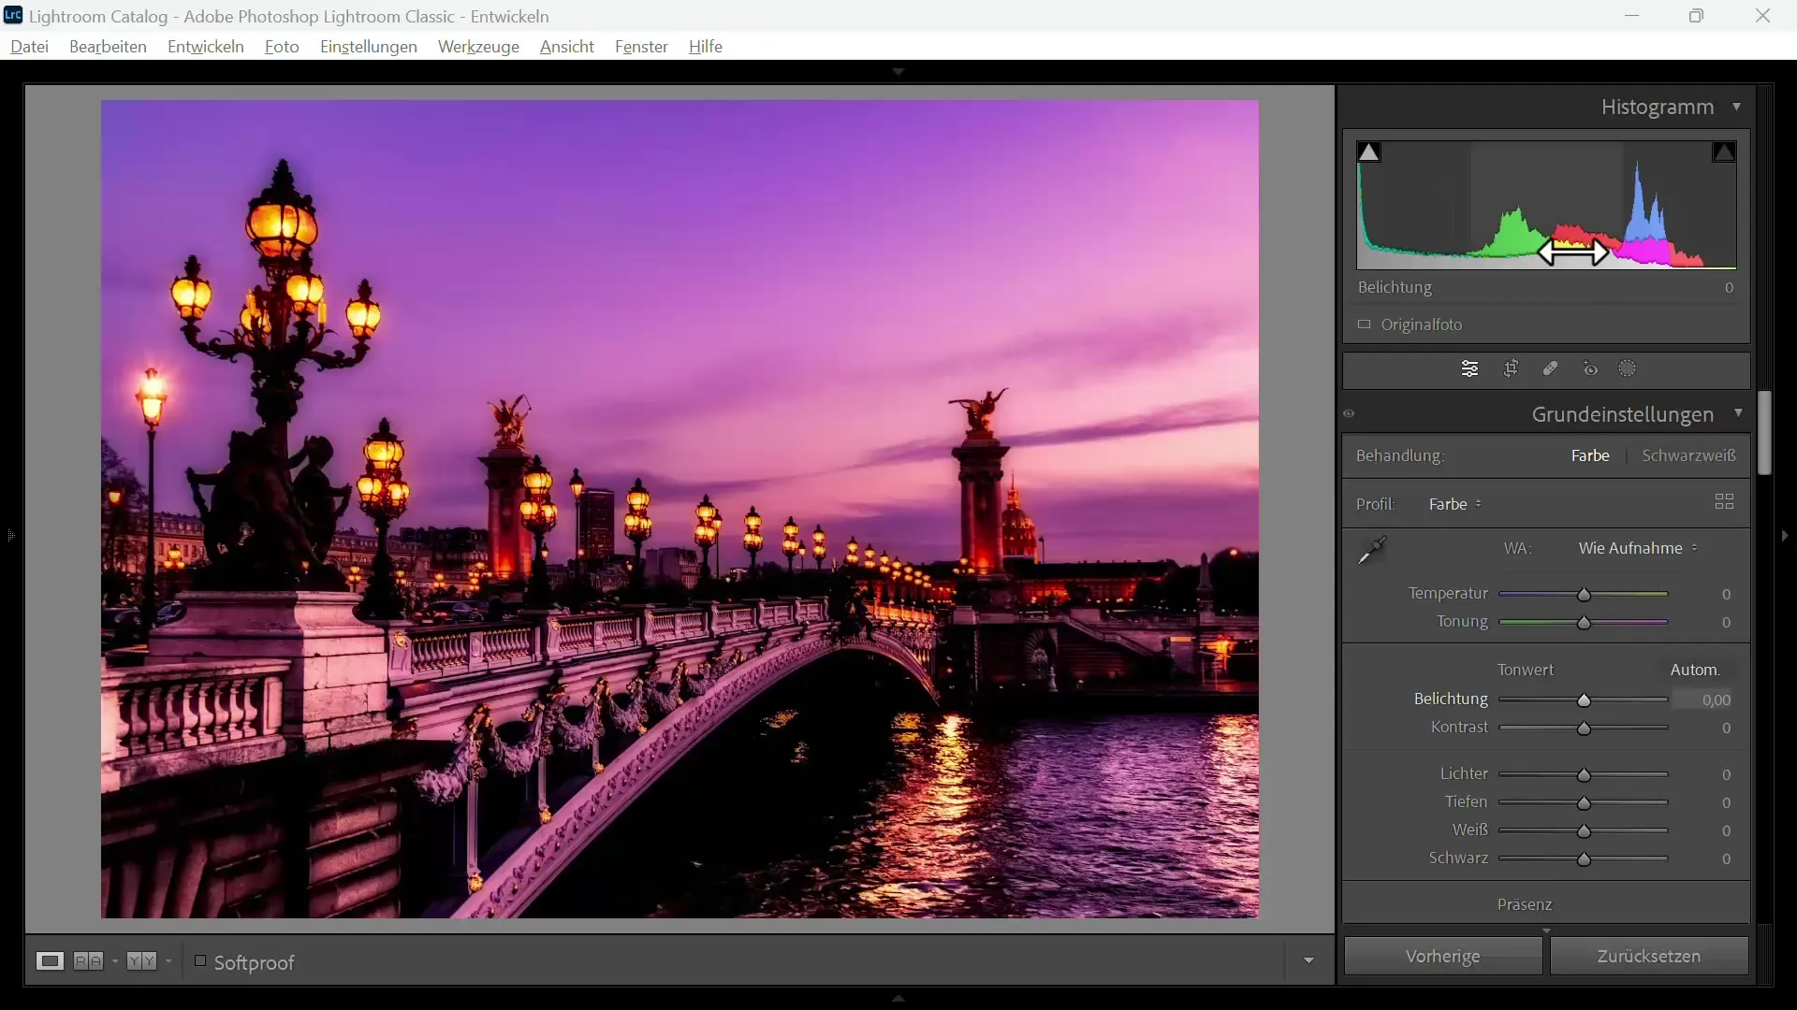Toggle Grundeinstellungen panel visibility eye
This screenshot has height=1010, width=1797.
[x=1350, y=414]
